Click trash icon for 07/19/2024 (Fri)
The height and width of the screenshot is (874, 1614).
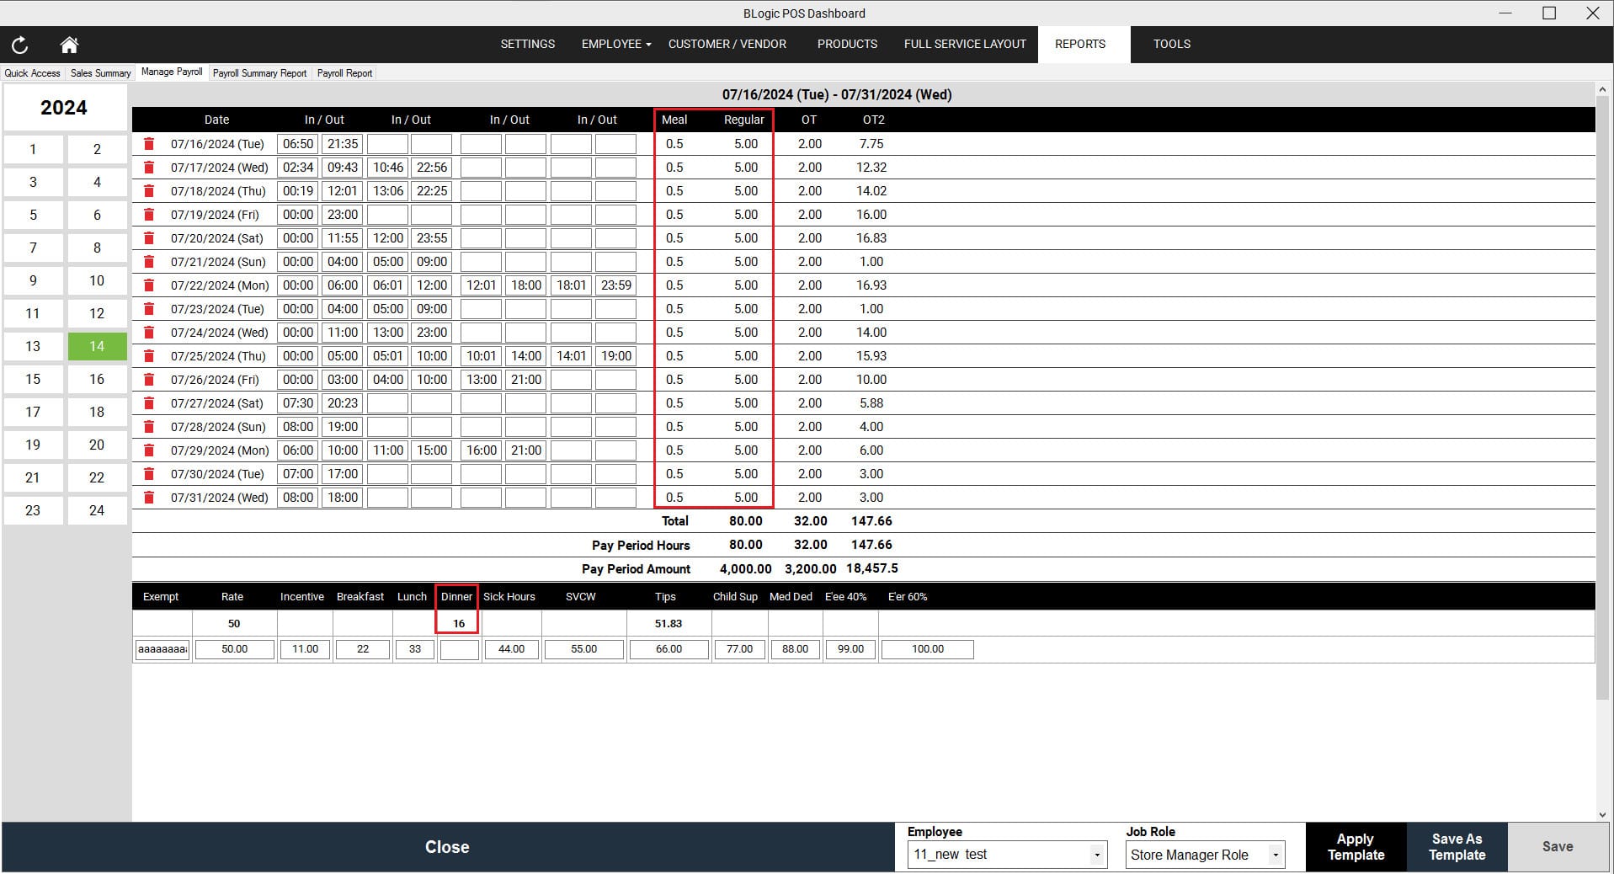[149, 215]
